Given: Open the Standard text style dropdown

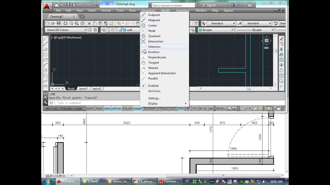Looking at the screenshot, I should [x=221, y=23].
